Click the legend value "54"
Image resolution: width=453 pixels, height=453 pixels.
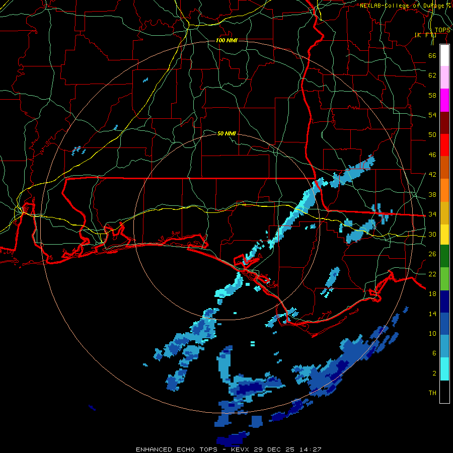coord(432,115)
